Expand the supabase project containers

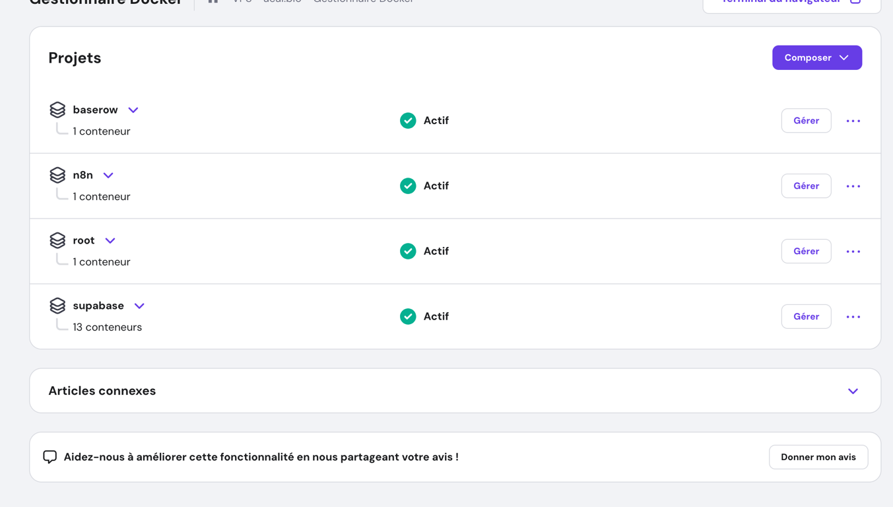pyautogui.click(x=139, y=306)
